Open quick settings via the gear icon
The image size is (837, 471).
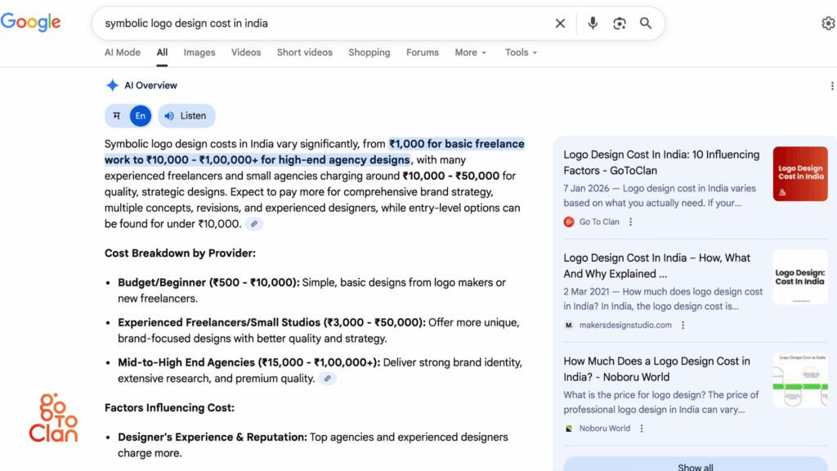tap(828, 23)
